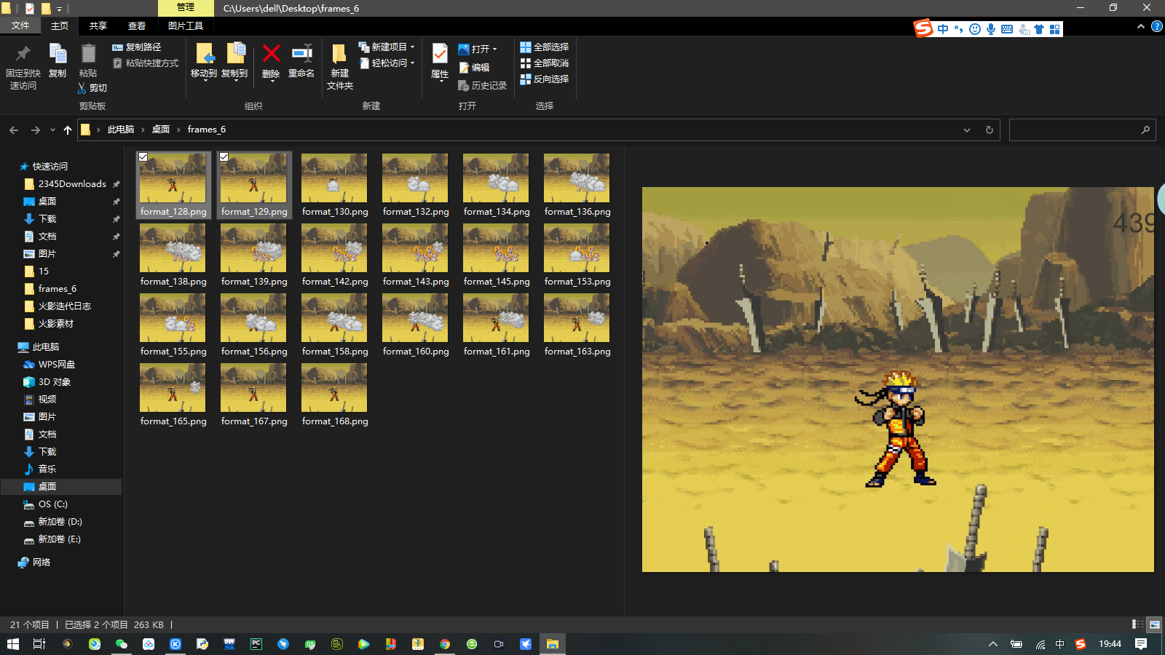Paste shortcut in ribbon

[x=146, y=63]
